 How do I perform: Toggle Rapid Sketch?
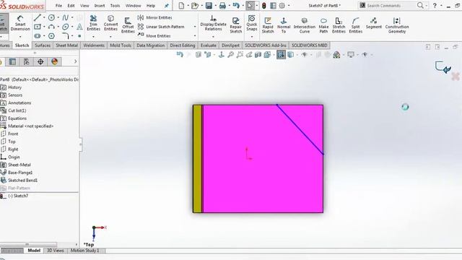[x=268, y=25]
